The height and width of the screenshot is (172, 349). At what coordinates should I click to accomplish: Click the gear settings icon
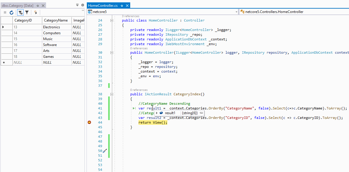pyautogui.click(x=83, y=5)
